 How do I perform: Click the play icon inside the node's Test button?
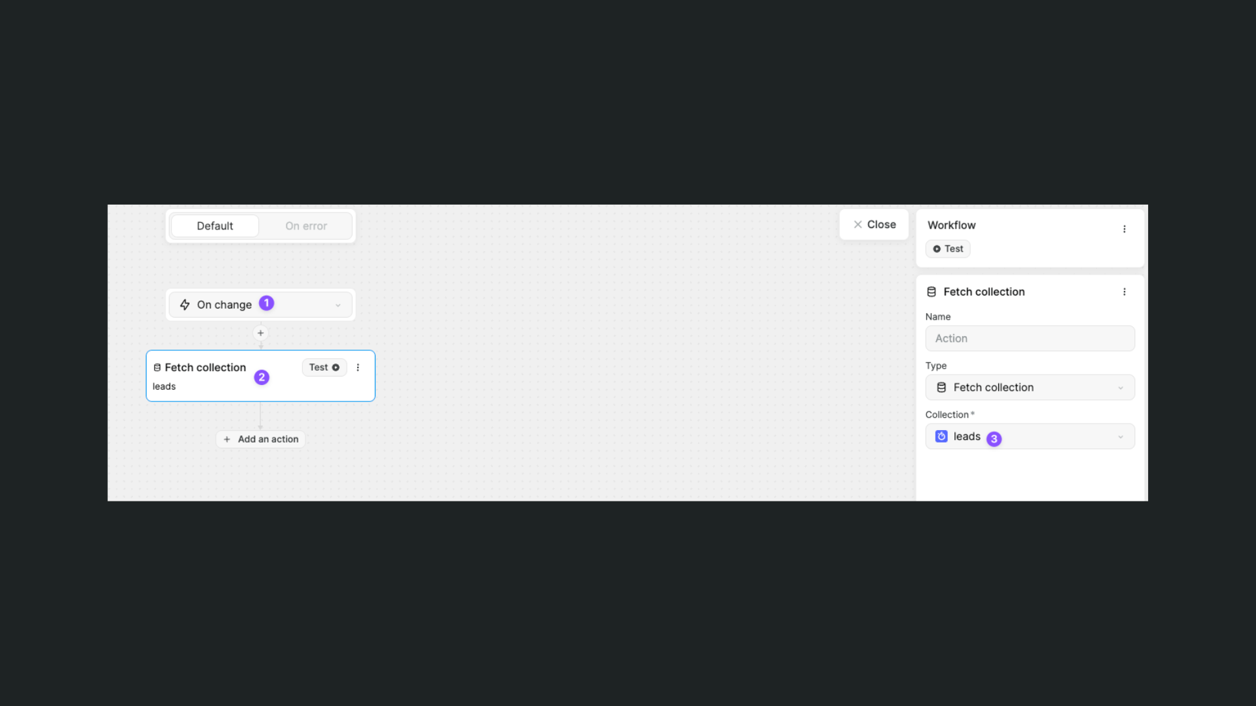335,367
